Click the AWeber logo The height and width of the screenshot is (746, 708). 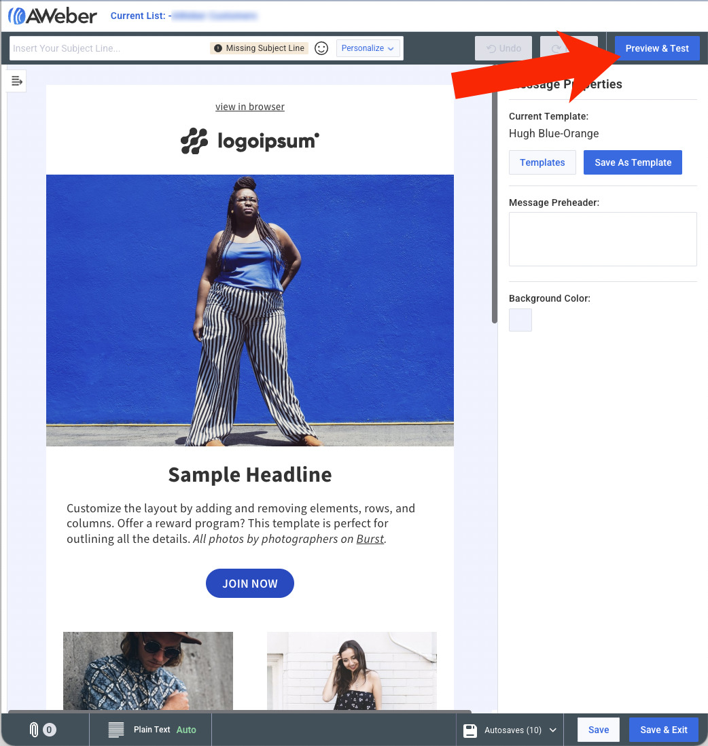point(52,15)
